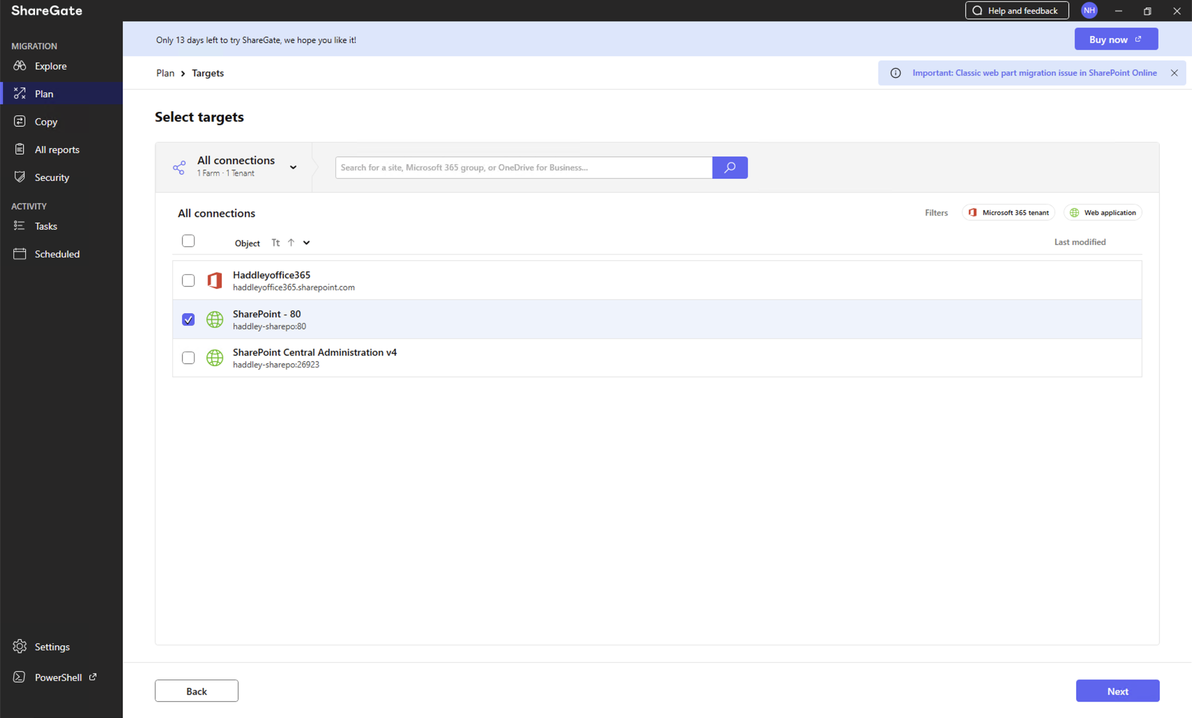Open the Tasks activity page

click(x=46, y=226)
